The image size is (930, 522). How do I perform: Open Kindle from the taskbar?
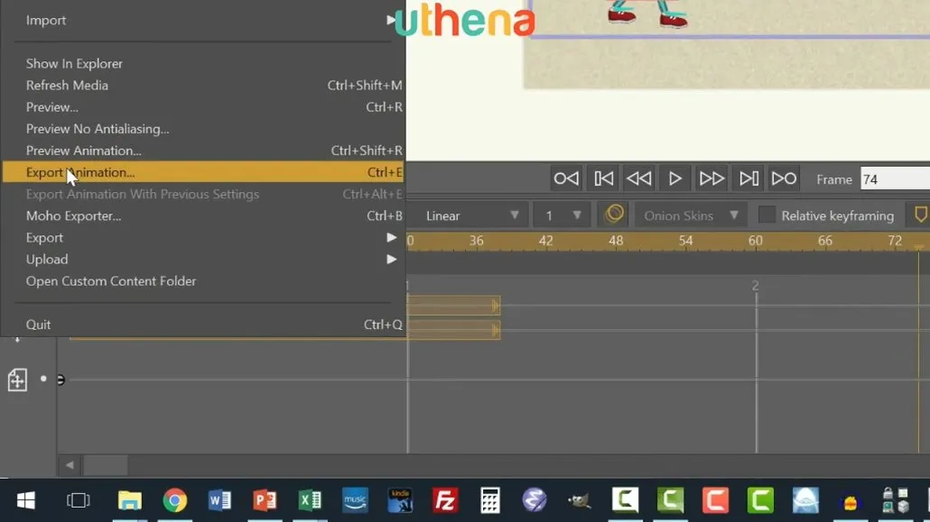[x=400, y=501]
